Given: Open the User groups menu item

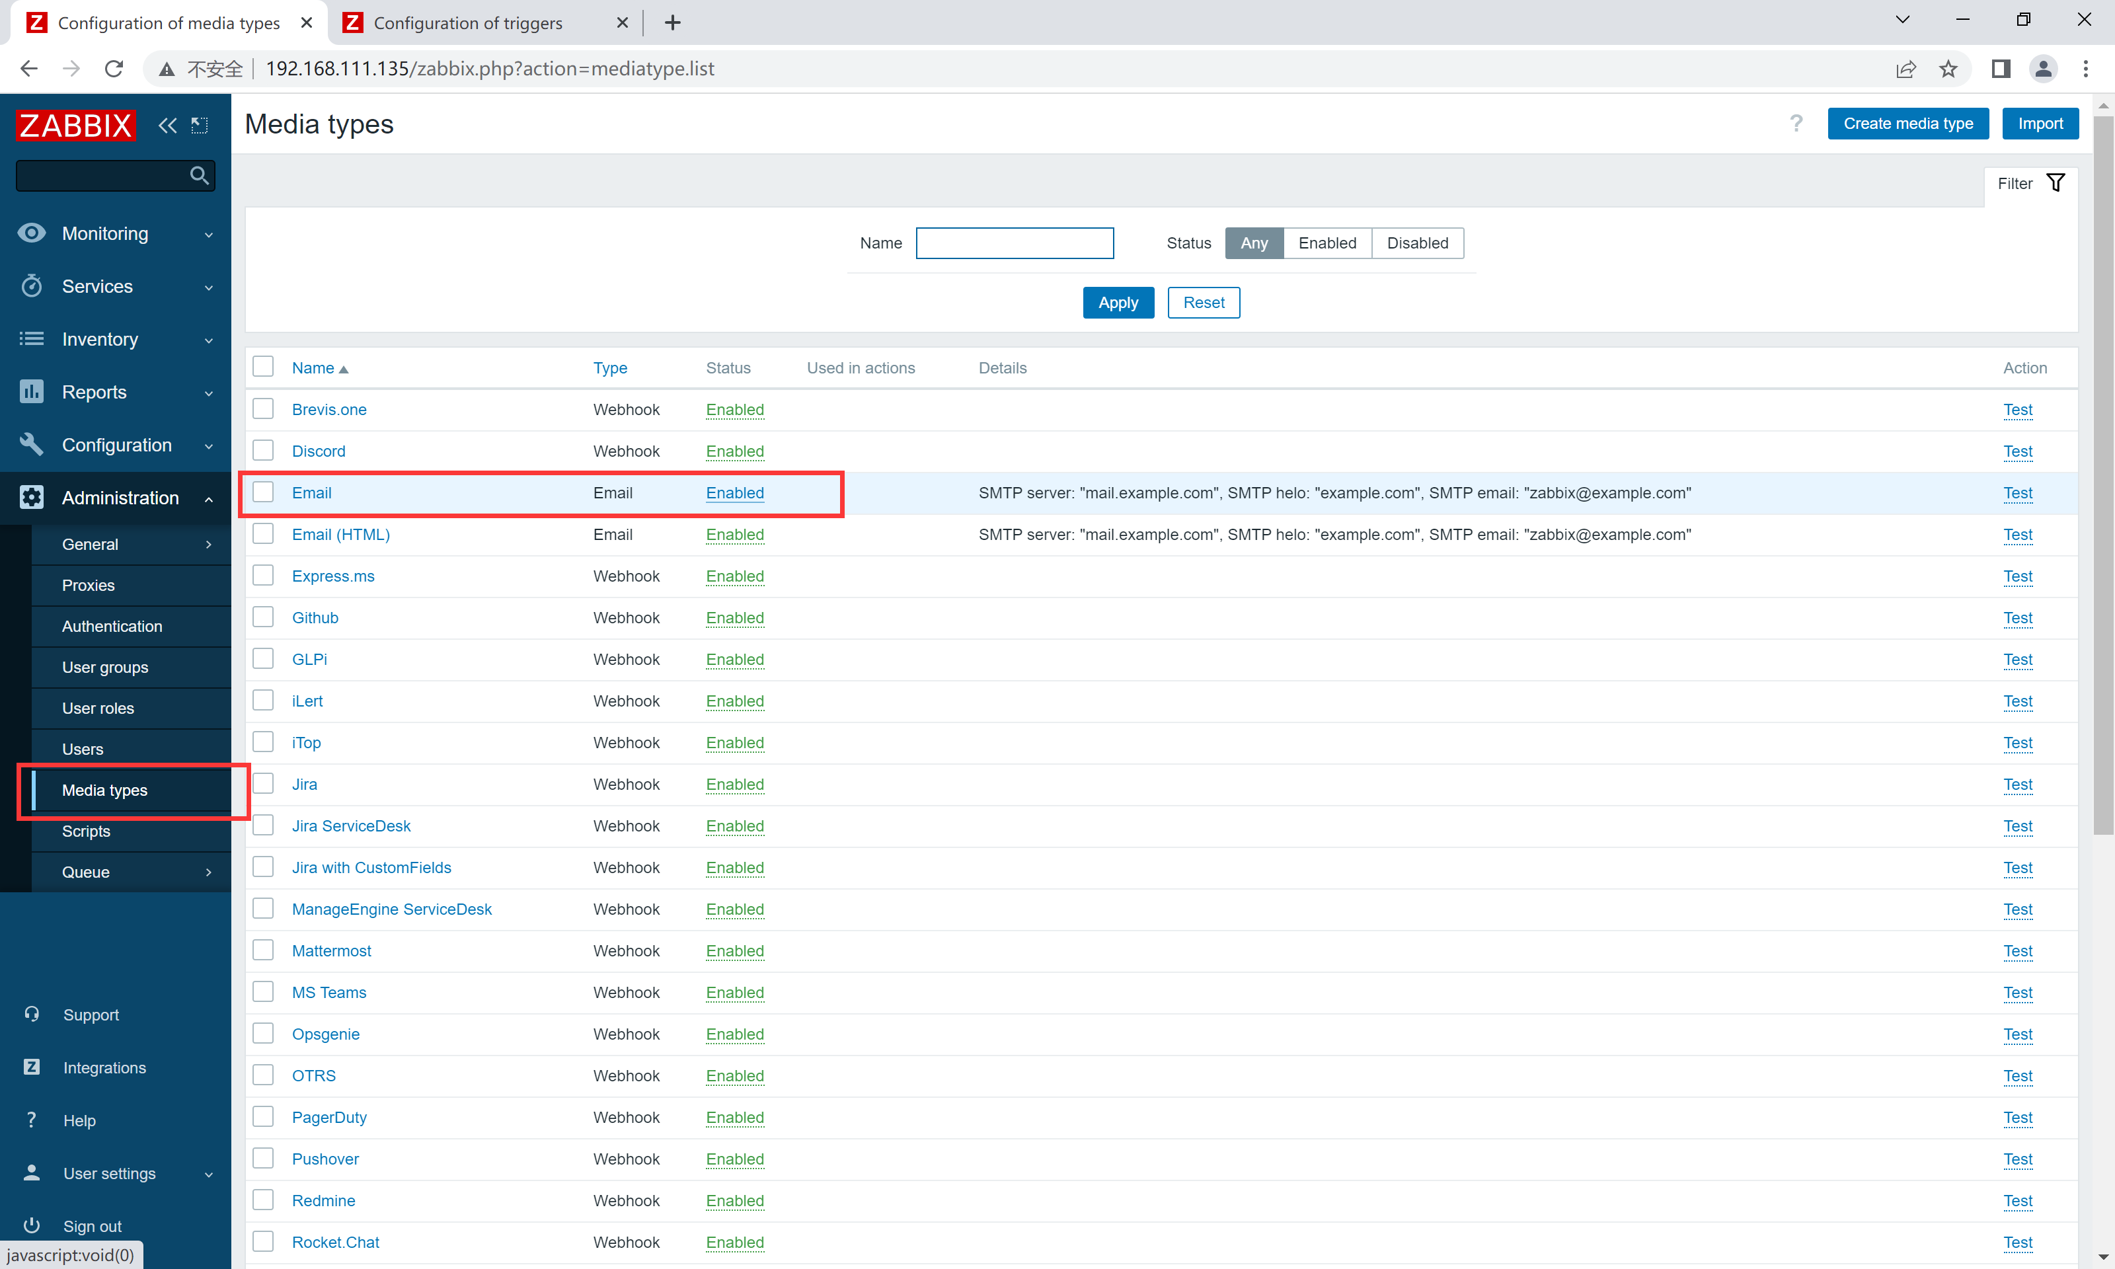Looking at the screenshot, I should point(131,667).
